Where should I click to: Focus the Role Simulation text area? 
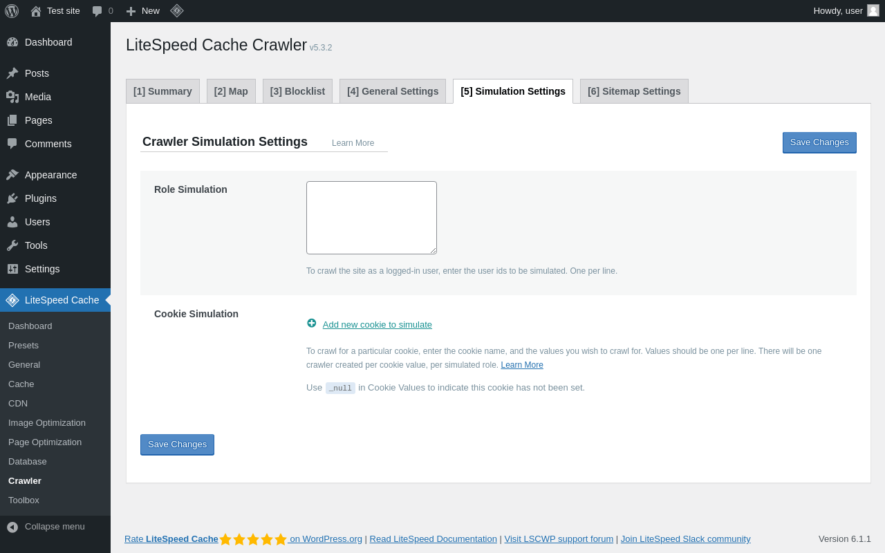(x=371, y=218)
